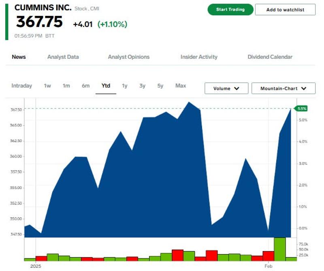Click the +4.01 price change
Image resolution: width=324 pixels, height=271 pixels.
83,24
